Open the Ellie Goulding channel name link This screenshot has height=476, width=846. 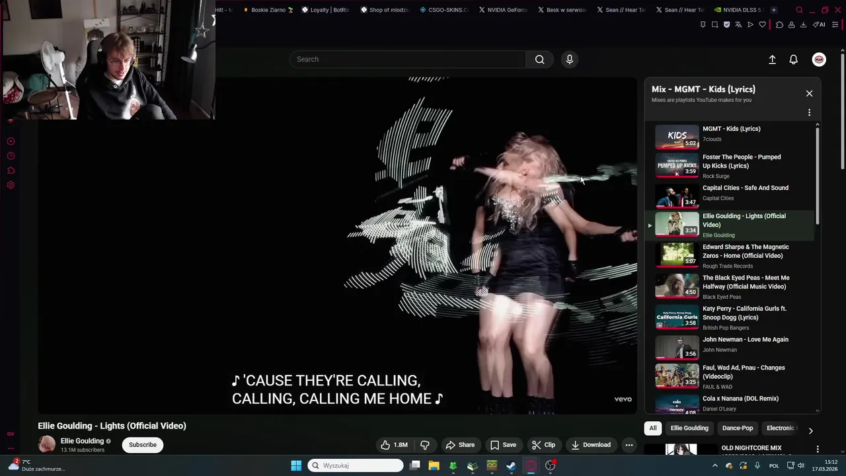click(82, 441)
